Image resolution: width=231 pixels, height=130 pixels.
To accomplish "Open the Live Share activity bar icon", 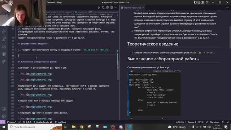I will pos(4,62).
